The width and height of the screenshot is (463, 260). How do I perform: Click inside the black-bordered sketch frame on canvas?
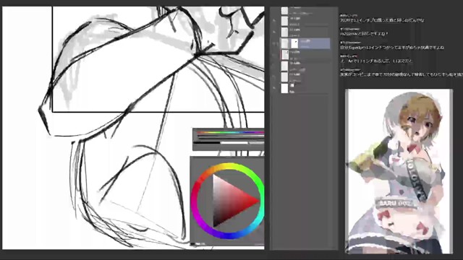coord(158,59)
